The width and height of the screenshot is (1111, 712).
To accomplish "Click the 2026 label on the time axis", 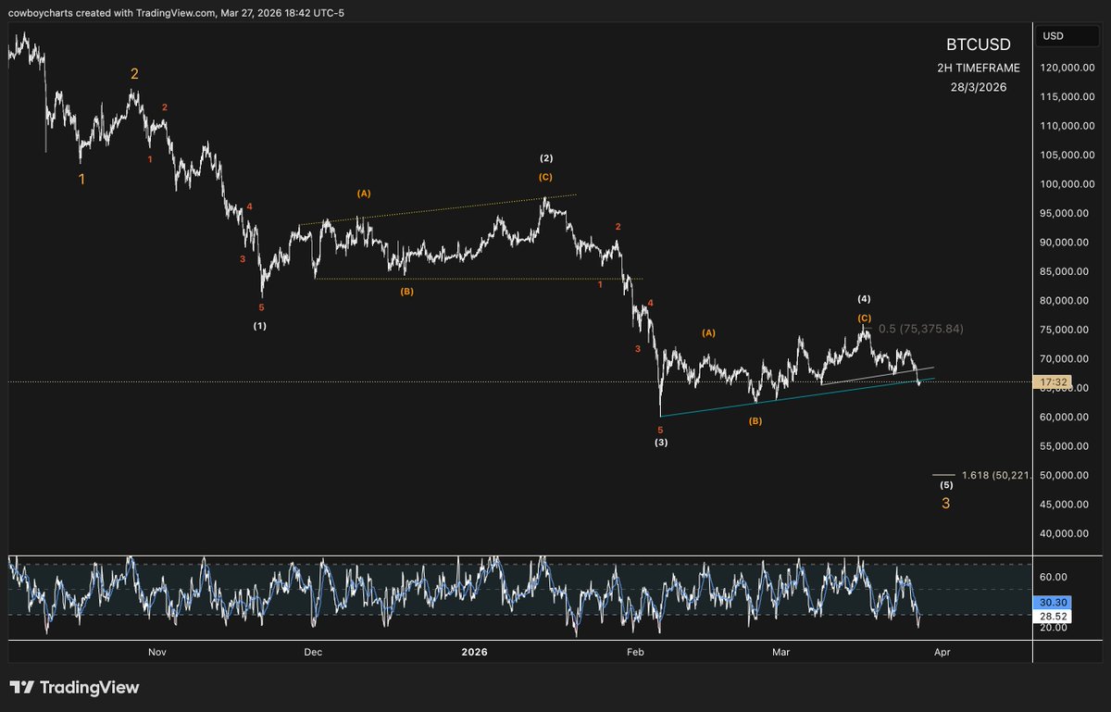I will tap(475, 652).
